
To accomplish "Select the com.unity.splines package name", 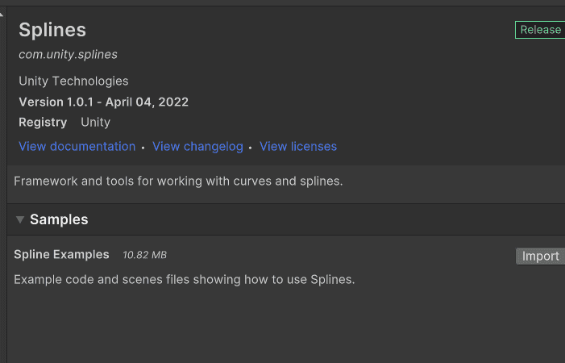I will [68, 54].
